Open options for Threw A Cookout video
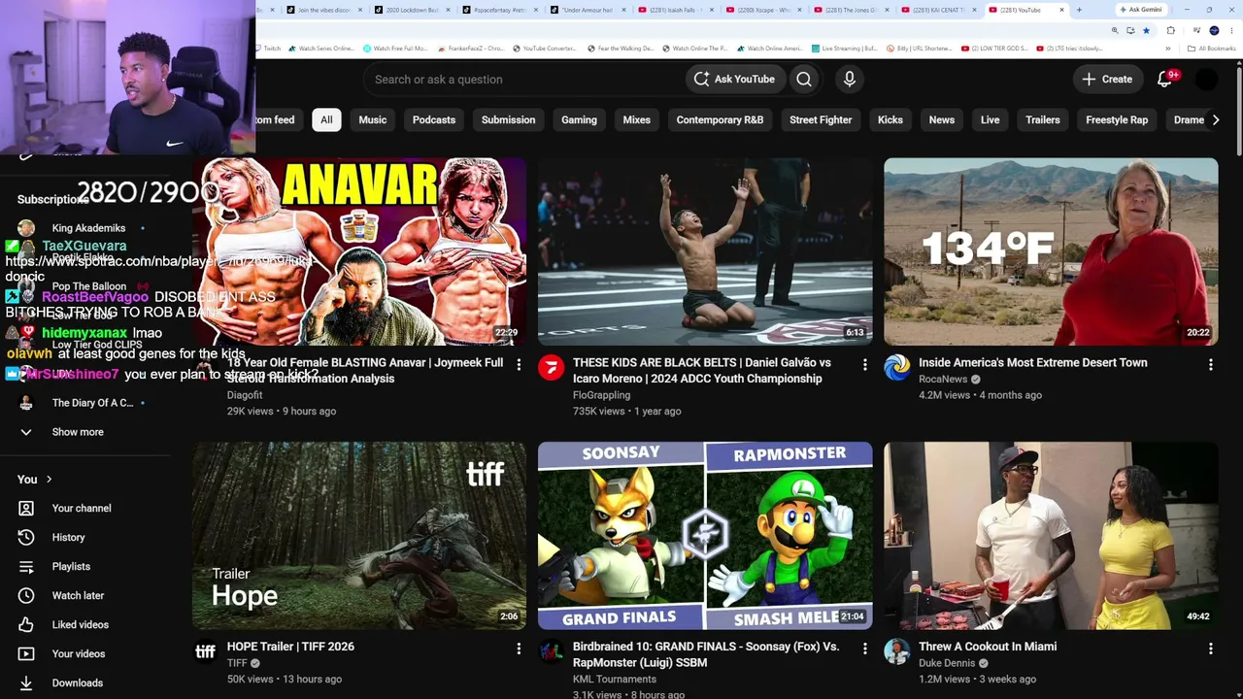The height and width of the screenshot is (699, 1243). point(1210,648)
